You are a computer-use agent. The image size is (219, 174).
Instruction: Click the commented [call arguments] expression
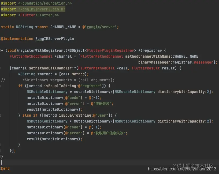coord(95,80)
